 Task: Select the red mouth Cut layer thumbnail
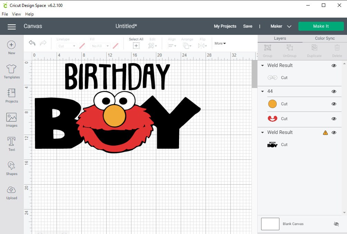point(272,119)
